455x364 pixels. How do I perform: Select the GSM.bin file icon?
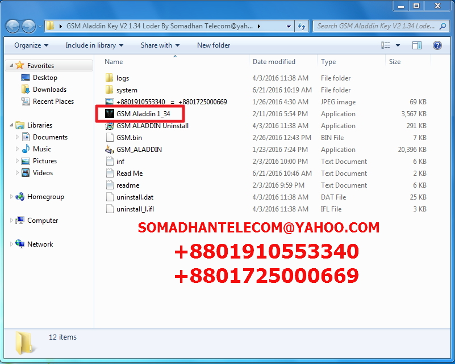[x=110, y=137]
